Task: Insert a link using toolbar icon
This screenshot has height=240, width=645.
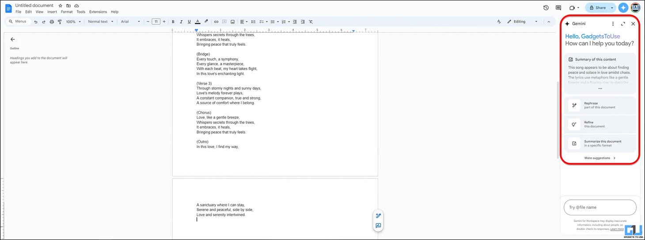Action: pyautogui.click(x=216, y=22)
